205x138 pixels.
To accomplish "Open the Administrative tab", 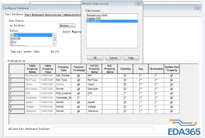I will click(x=72, y=15).
